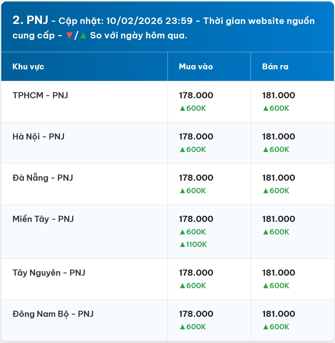Click up arrow in Tây Nguyên Bán ra change
The image size is (335, 343).
click(x=266, y=286)
